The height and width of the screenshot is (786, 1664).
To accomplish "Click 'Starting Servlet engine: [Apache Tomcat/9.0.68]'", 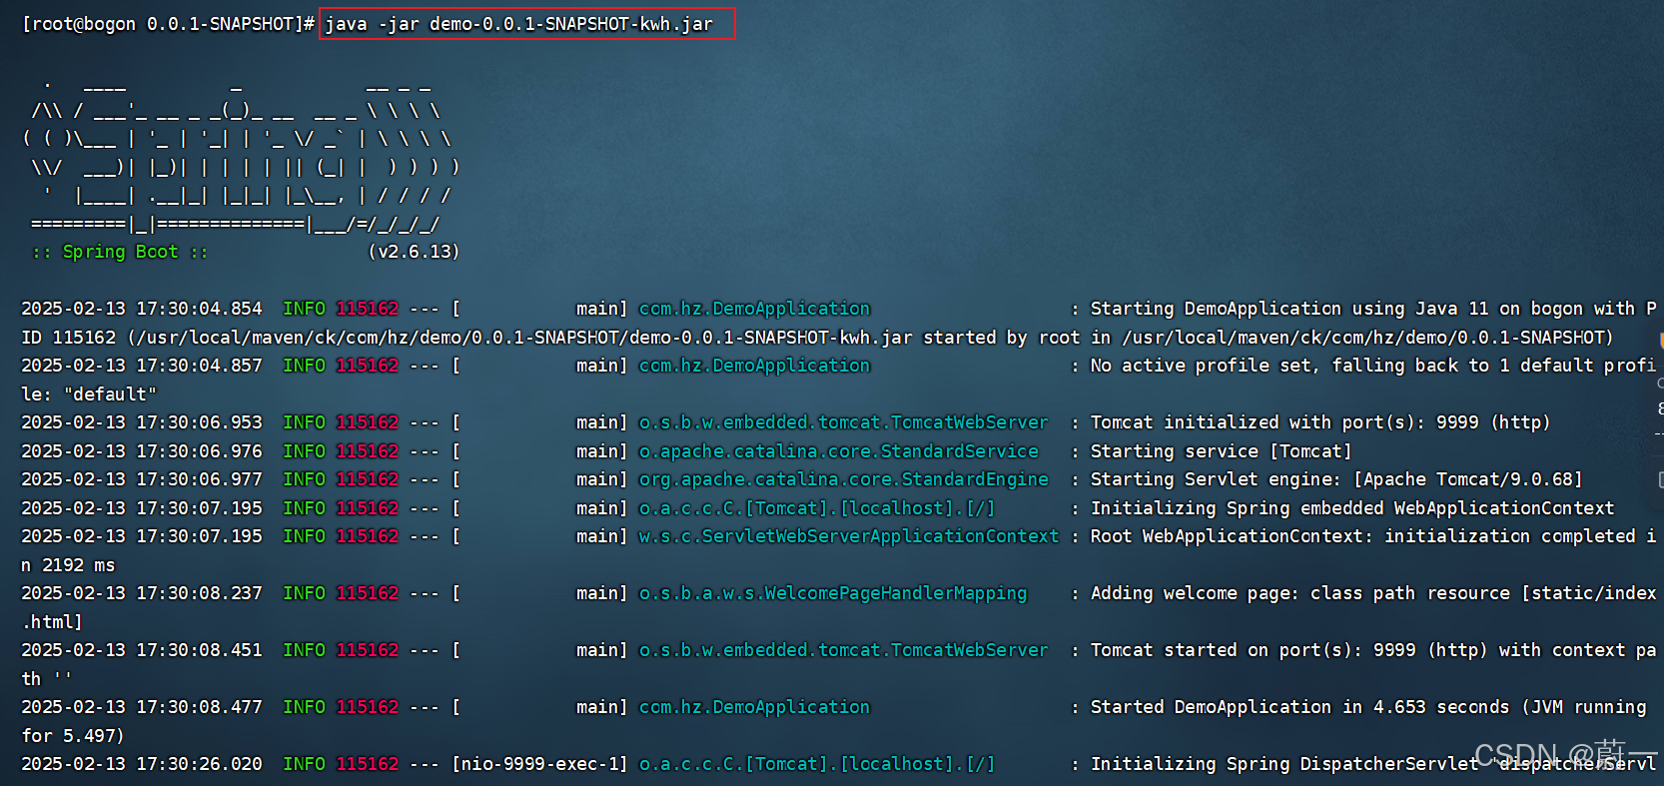I will (x=1336, y=479).
